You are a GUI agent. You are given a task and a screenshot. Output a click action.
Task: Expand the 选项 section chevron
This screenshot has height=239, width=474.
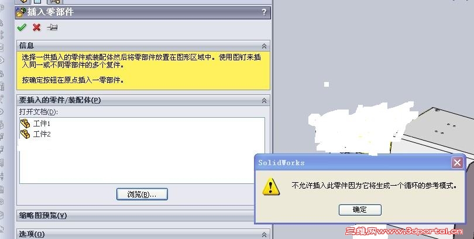coord(264,234)
